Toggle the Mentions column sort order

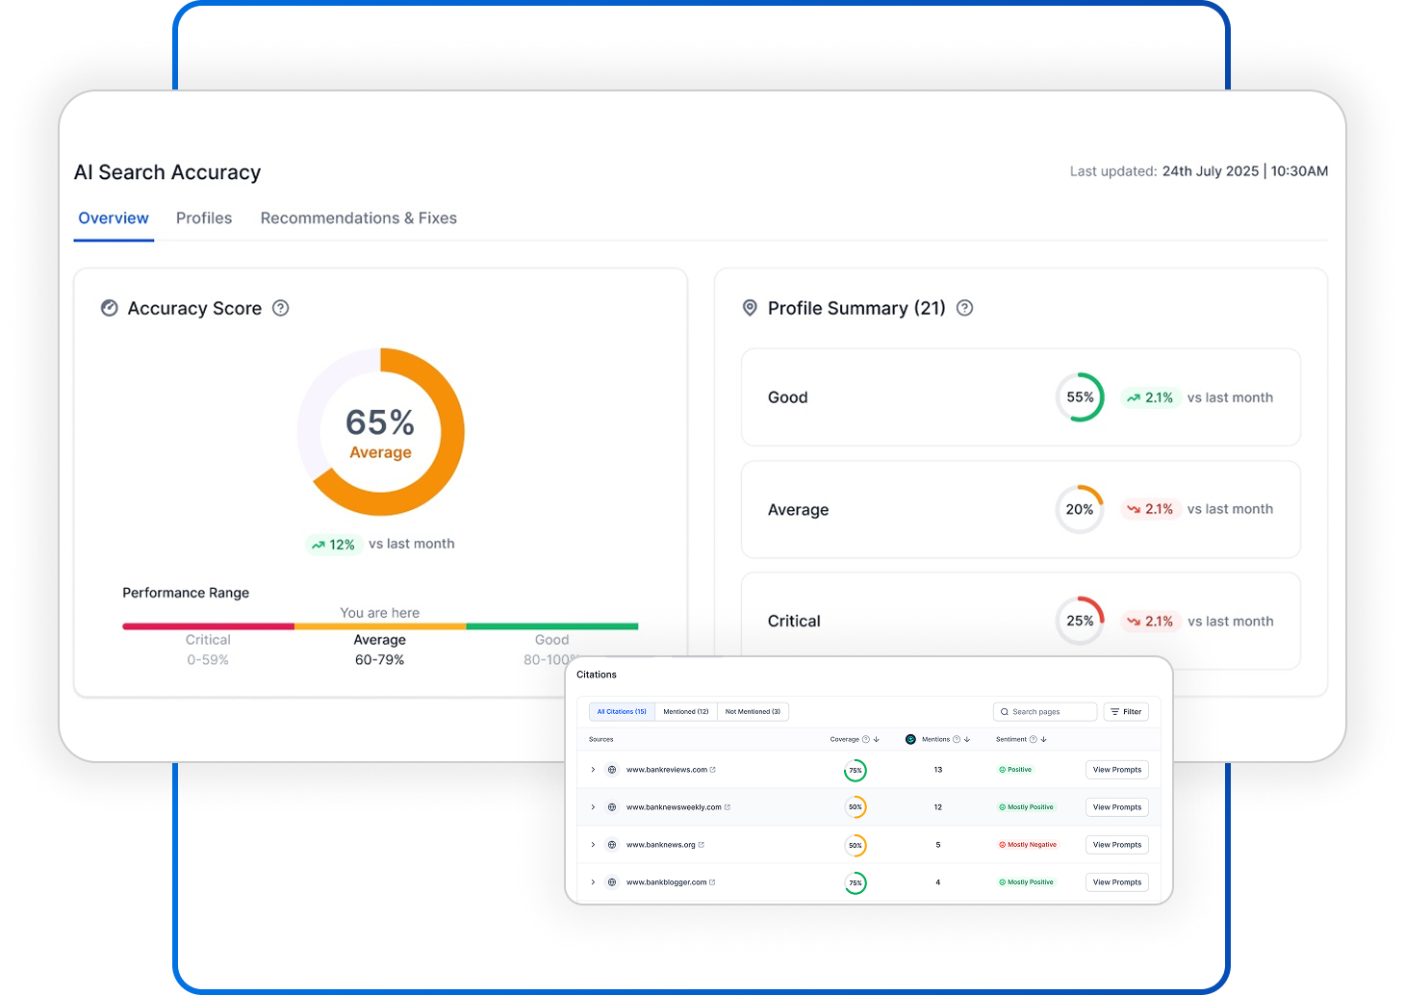[x=965, y=739]
